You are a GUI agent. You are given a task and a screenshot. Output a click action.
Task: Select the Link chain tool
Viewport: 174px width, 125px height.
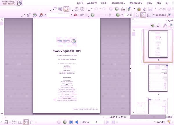(x=82, y=15)
